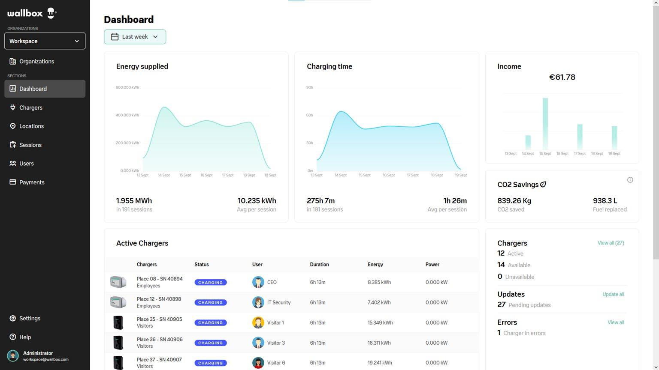Image resolution: width=659 pixels, height=370 pixels.
Task: Click the User column header
Action: [x=257, y=265]
